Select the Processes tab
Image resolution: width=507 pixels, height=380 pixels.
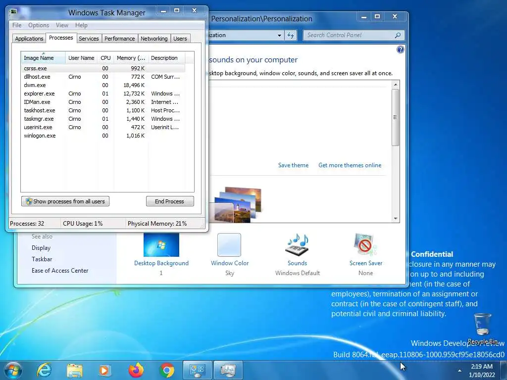(61, 38)
